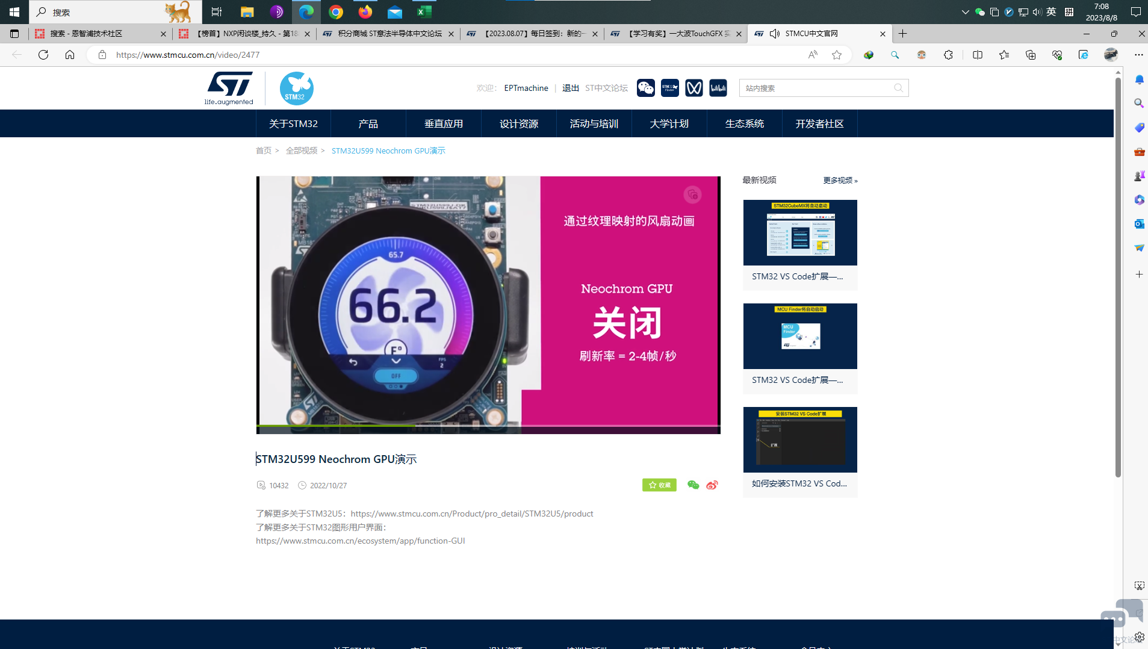Image resolution: width=1148 pixels, height=649 pixels.
Task: Click the EPTmachine username link
Action: (x=526, y=88)
